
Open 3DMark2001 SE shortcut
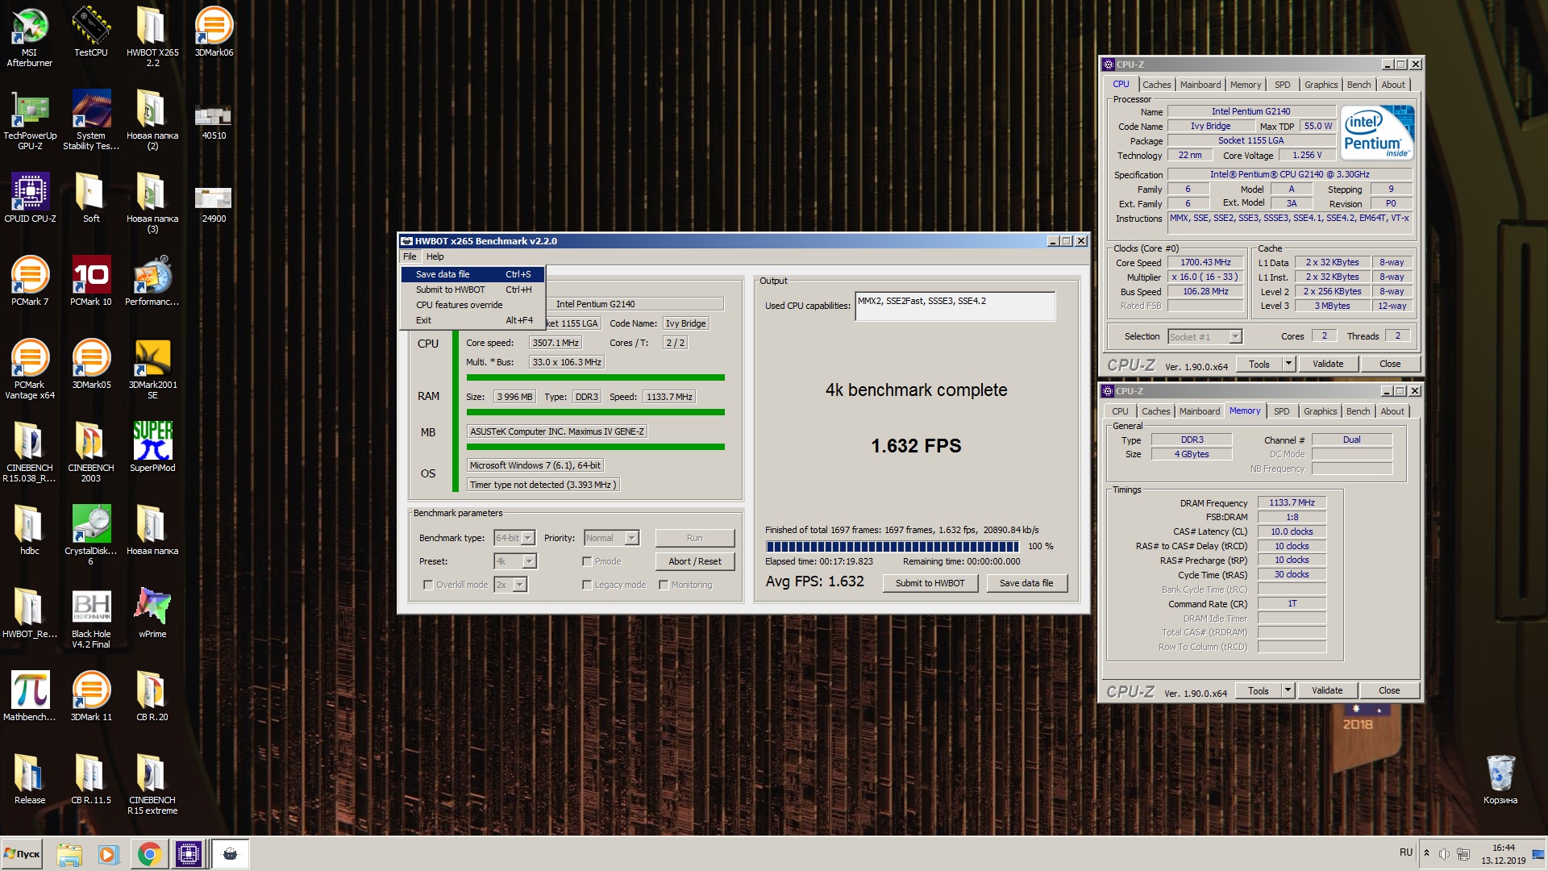pos(152,369)
